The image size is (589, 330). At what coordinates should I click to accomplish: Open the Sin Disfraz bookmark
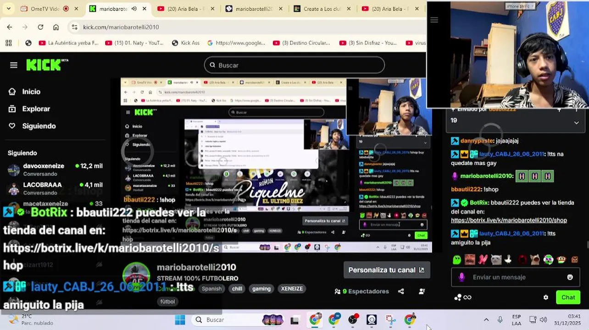tap(368, 43)
